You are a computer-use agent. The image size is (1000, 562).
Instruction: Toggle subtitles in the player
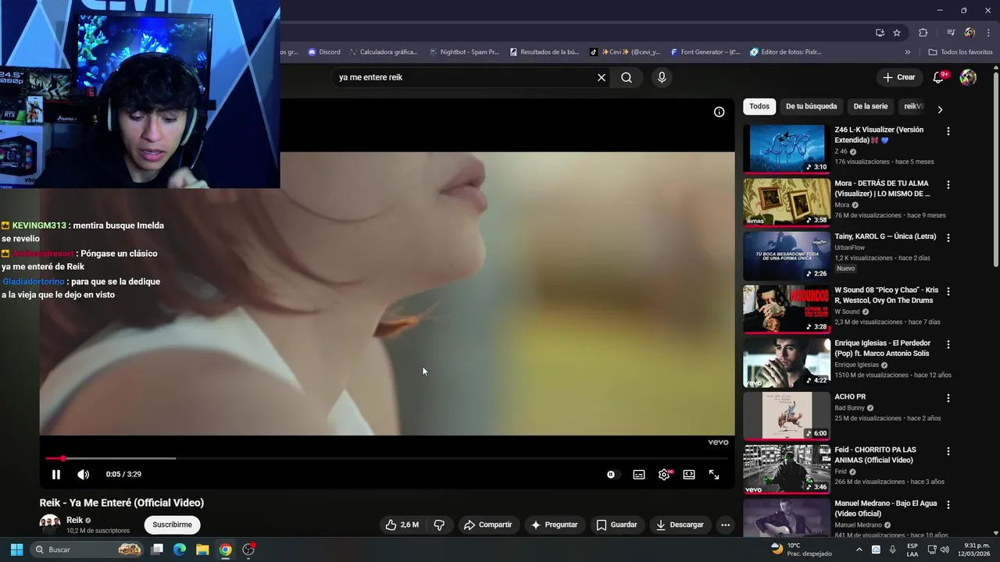[x=639, y=475]
